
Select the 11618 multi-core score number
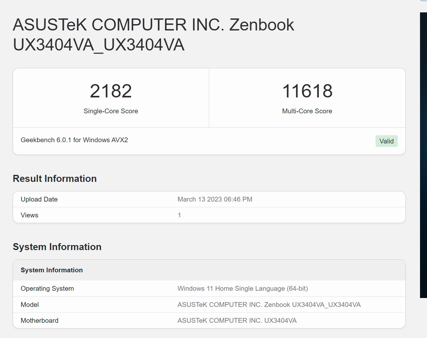click(307, 91)
